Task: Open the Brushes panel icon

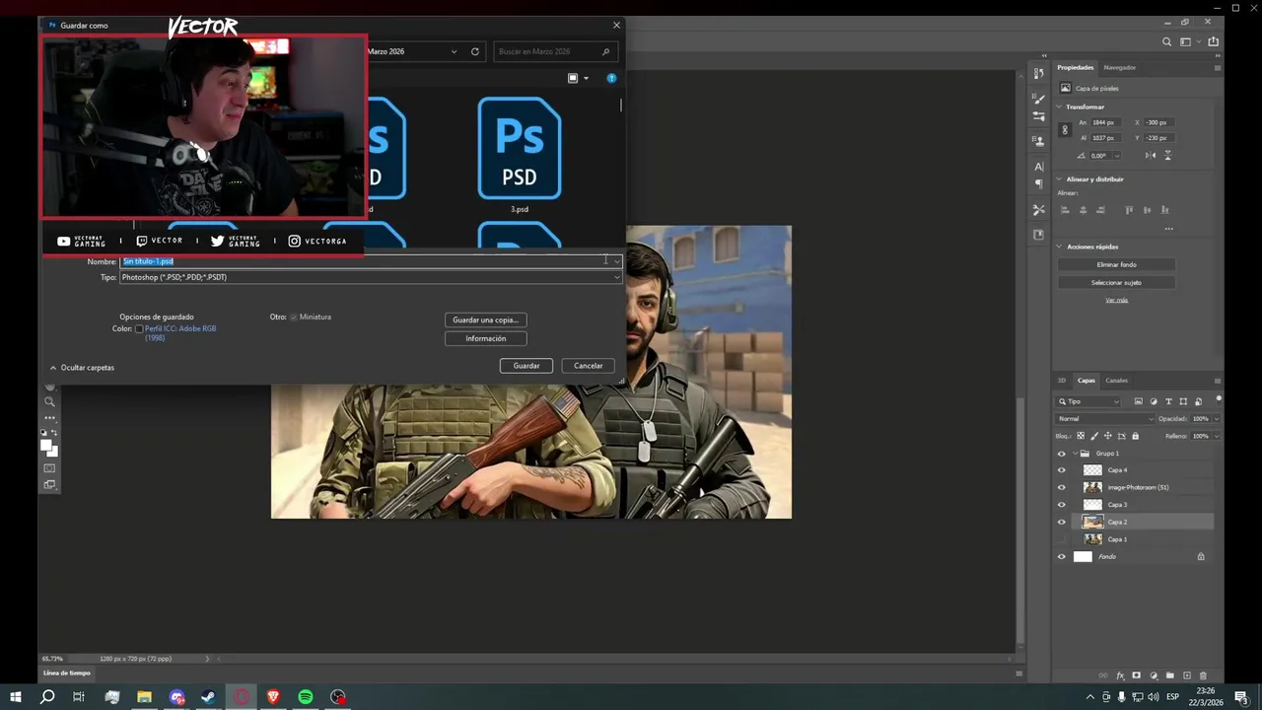Action: pyautogui.click(x=1038, y=99)
